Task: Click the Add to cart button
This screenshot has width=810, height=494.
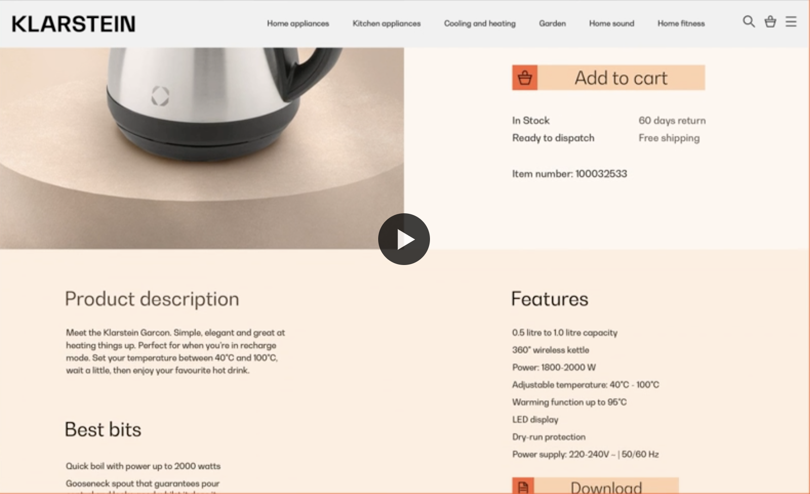Action: click(x=608, y=78)
